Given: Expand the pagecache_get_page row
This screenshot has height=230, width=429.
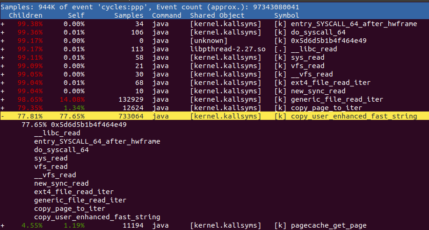Looking at the screenshot, I should point(2,226).
